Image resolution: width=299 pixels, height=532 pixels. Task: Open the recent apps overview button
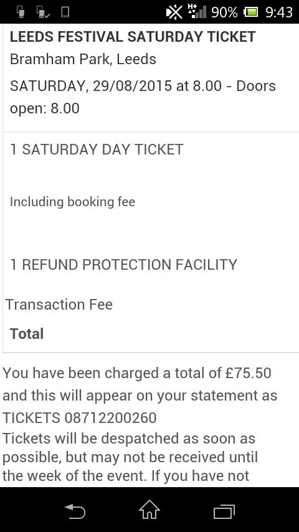click(x=224, y=511)
